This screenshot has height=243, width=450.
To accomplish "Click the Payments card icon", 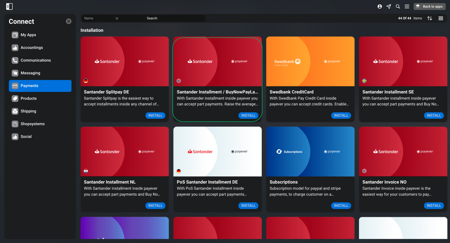I will point(15,86).
